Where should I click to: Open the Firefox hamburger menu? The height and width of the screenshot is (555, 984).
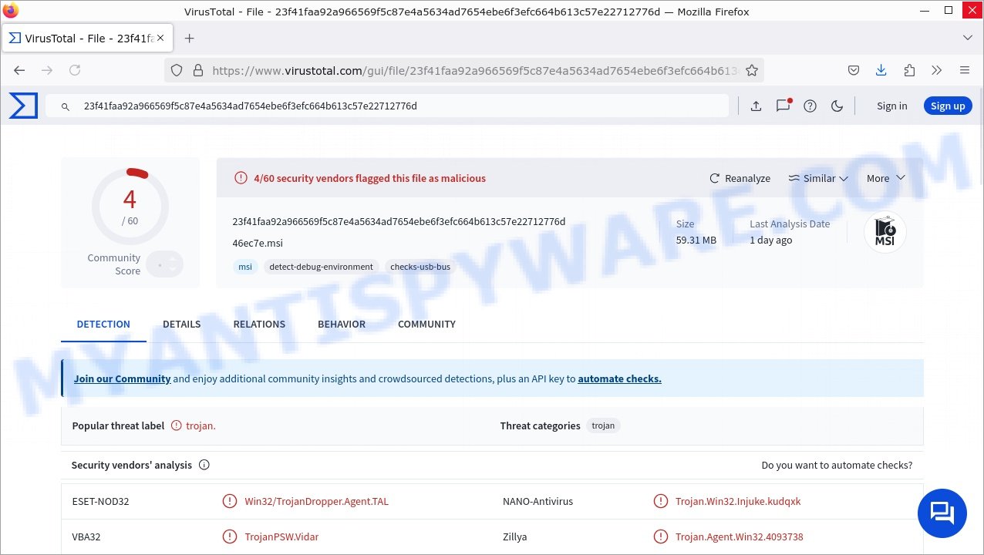coord(965,70)
